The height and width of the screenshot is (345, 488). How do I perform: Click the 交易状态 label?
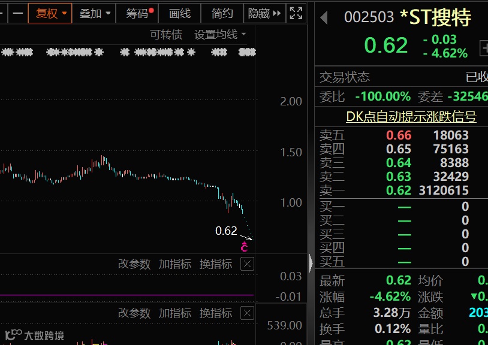coord(345,77)
